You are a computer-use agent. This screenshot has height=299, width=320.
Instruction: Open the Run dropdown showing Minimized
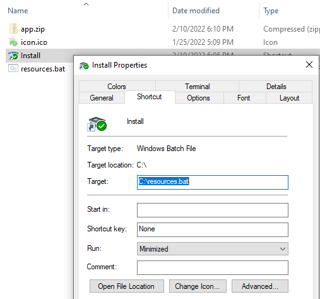(213, 249)
